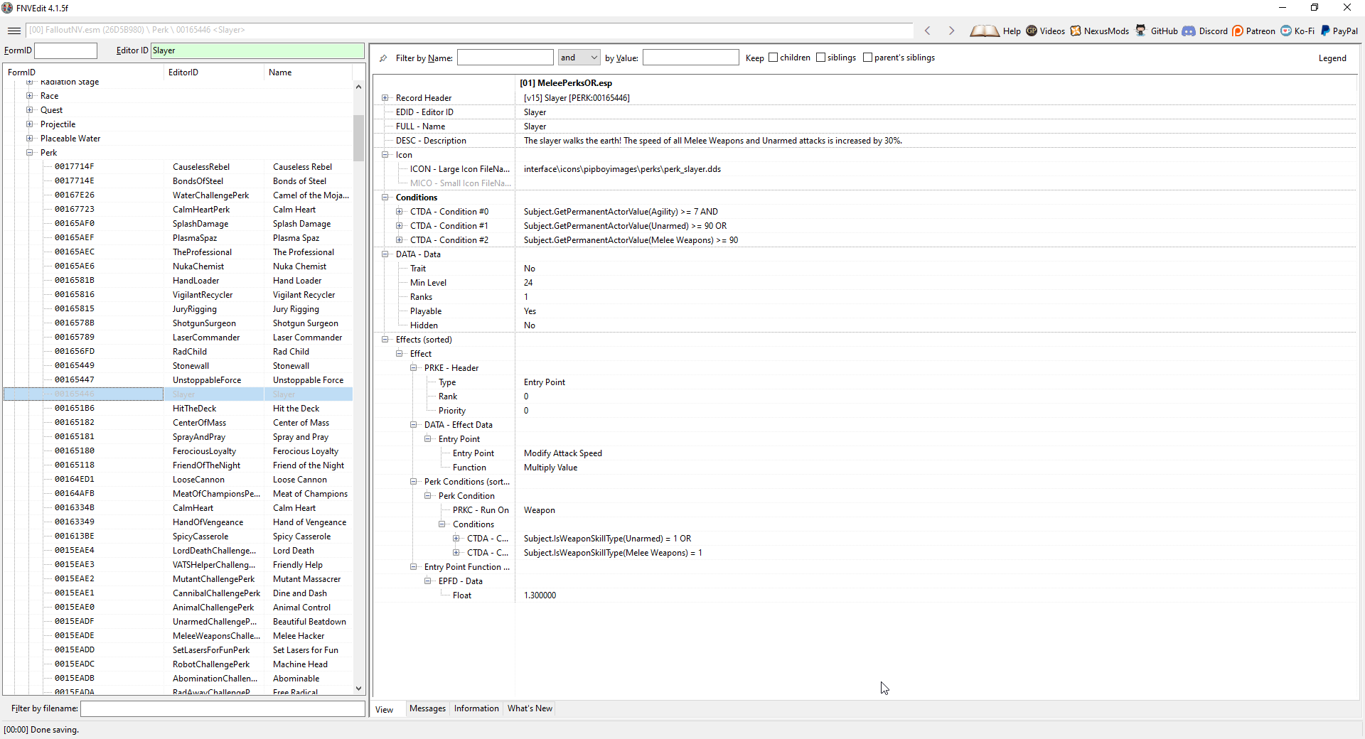Collapse the DATA - Data section
The image size is (1365, 739).
(x=385, y=254)
